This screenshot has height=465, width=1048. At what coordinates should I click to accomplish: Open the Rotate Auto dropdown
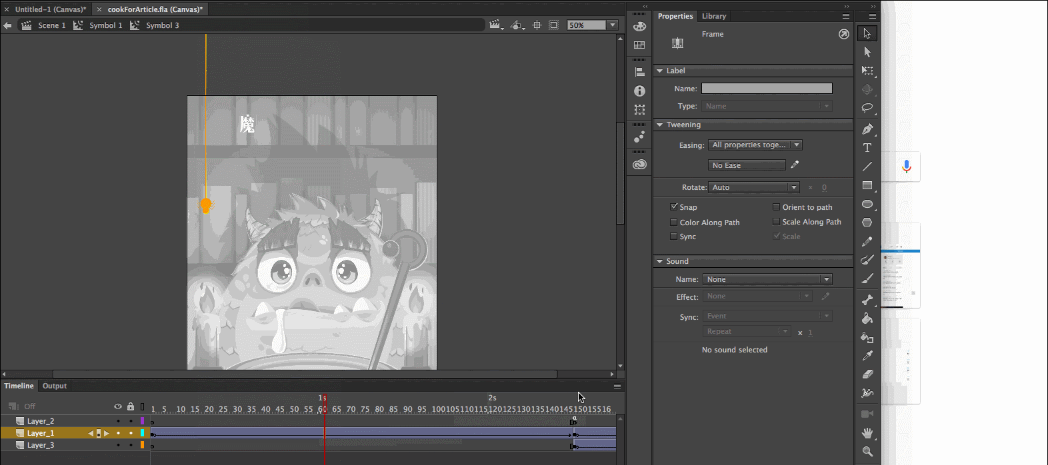[753, 187]
